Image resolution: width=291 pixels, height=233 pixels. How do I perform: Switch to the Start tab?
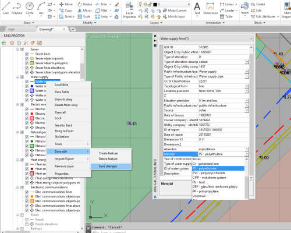(11, 29)
